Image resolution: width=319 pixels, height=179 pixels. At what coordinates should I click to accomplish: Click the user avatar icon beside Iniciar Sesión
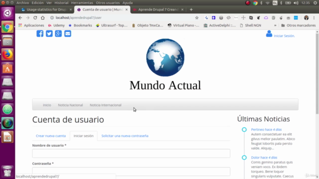pyautogui.click(x=269, y=34)
